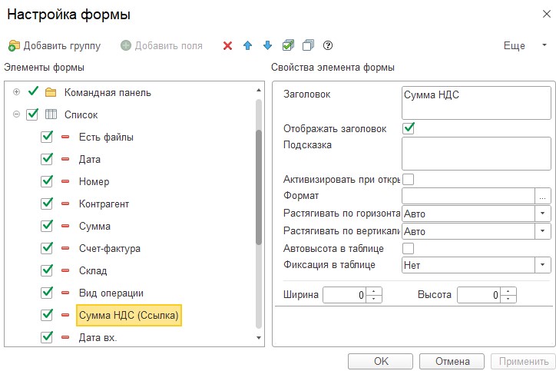Collapse the Список tree node
The image size is (556, 371).
pos(17,114)
